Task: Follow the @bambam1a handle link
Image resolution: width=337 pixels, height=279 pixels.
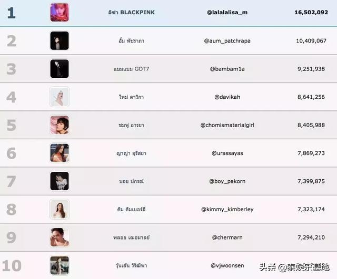Action: click(x=227, y=69)
